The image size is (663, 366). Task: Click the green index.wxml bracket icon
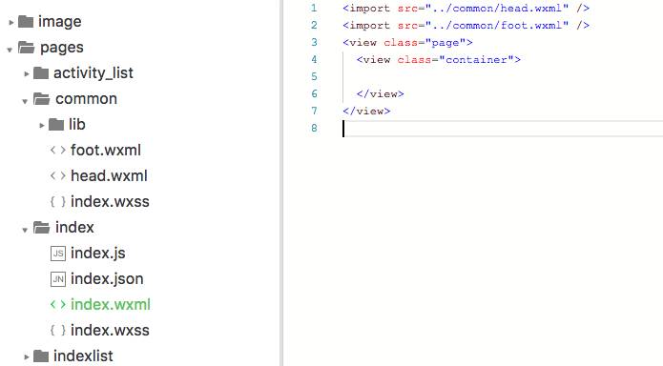tap(58, 304)
